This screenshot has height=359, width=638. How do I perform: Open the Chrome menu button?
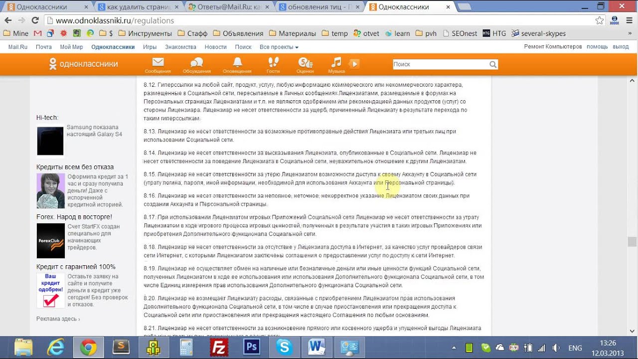[x=629, y=20]
